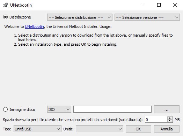Minimize the UNetbootin window
Viewport: 183px width, 136px height.
(x=143, y=5)
